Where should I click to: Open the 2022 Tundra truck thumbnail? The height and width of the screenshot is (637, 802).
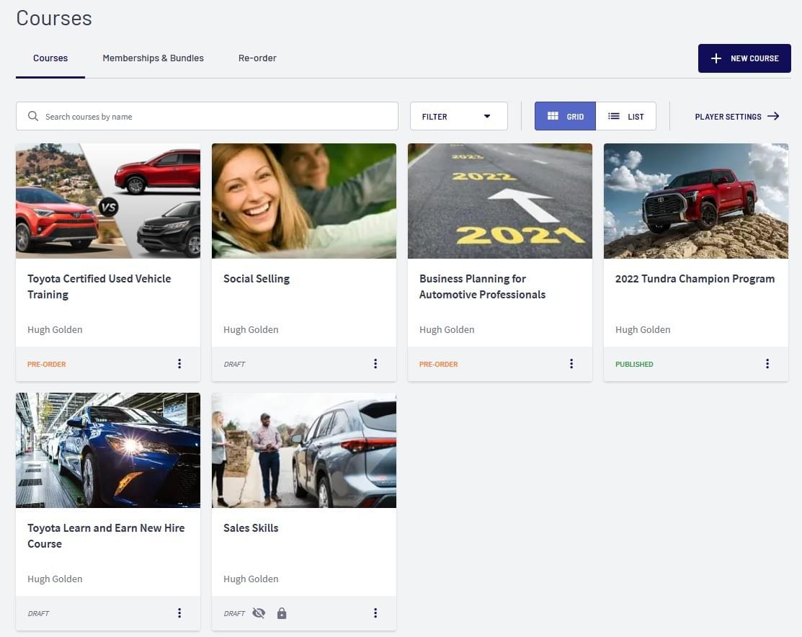coord(695,200)
